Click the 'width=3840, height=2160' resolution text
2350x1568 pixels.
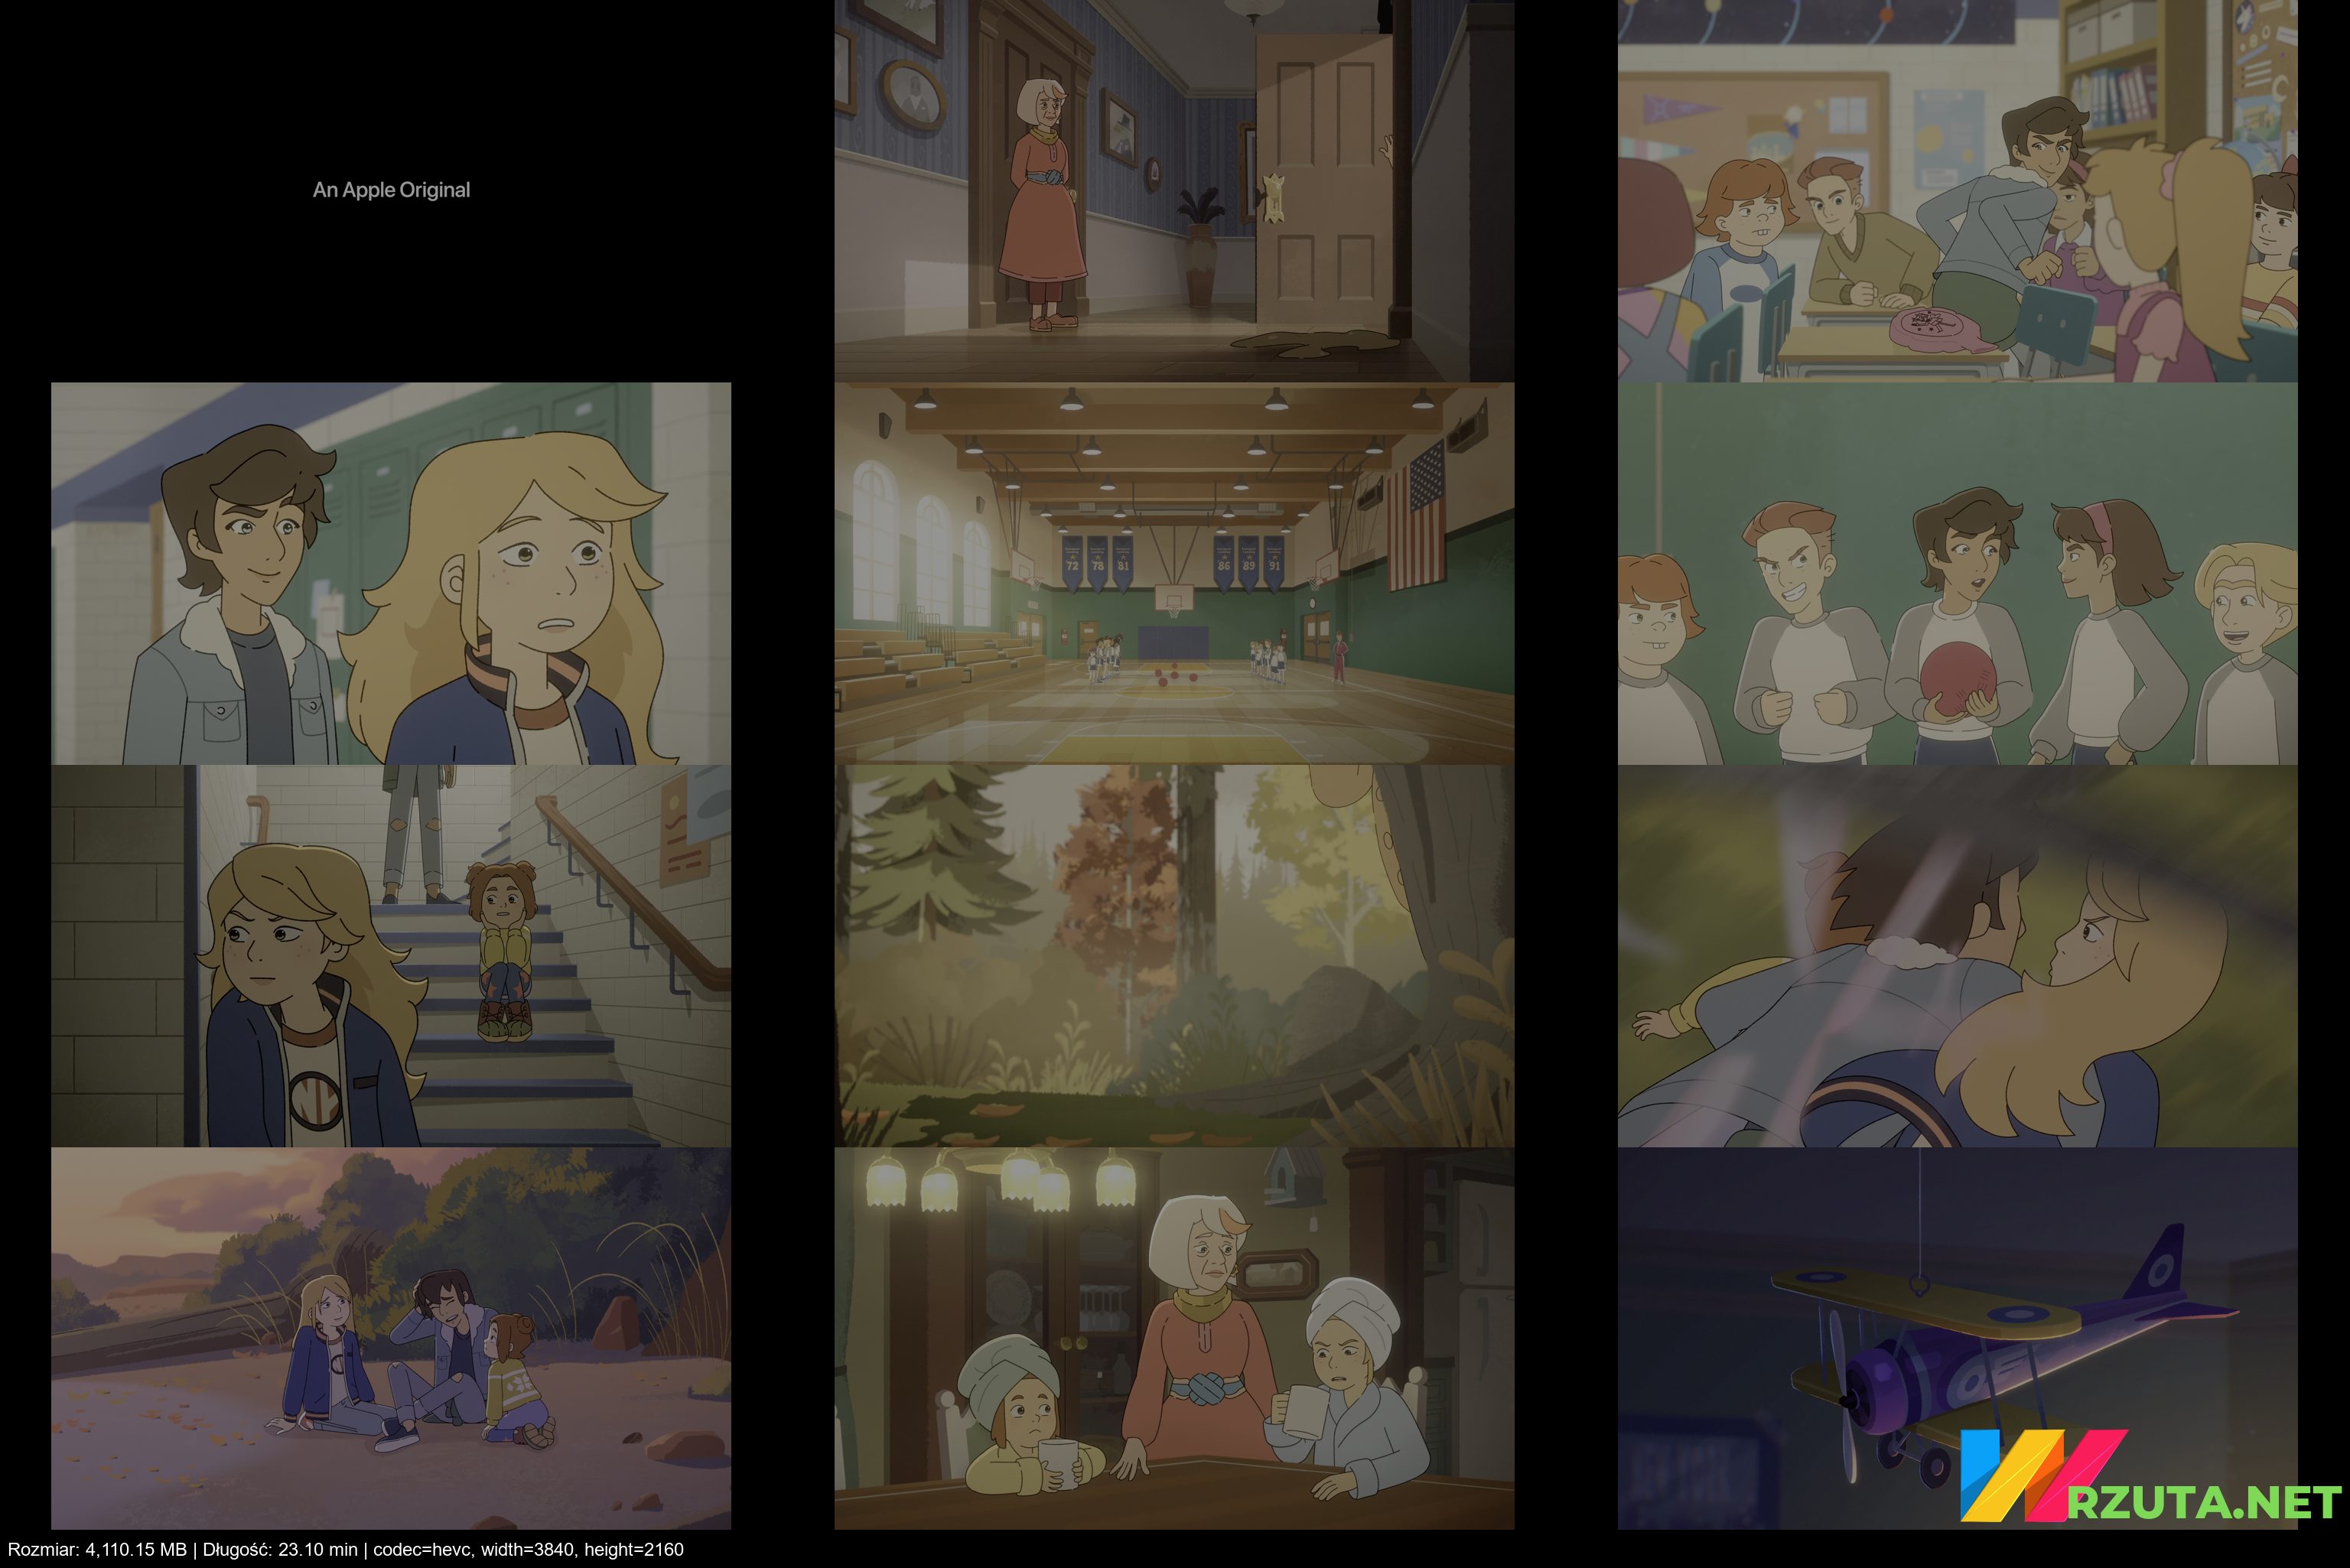point(582,1549)
